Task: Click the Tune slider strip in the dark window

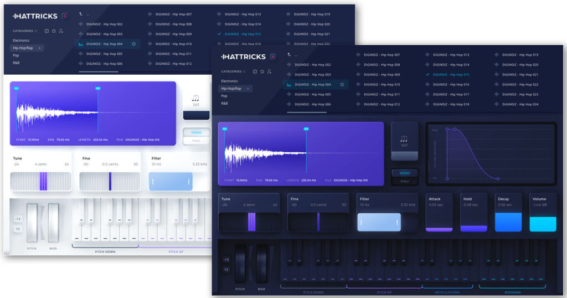Action: click(x=249, y=222)
